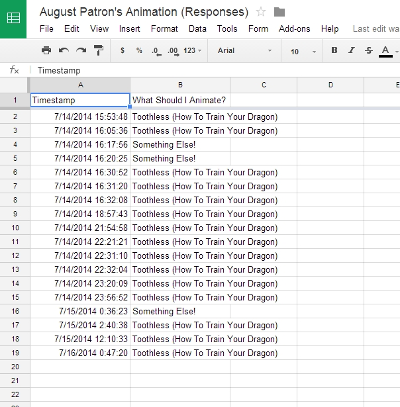Undo the last action
Viewport: 400px width, 407px height.
click(x=64, y=50)
